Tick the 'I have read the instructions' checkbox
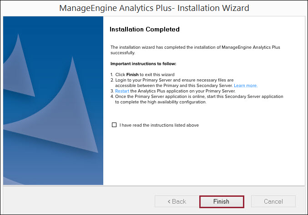Image resolution: width=308 pixels, height=215 pixels. pyautogui.click(x=114, y=125)
